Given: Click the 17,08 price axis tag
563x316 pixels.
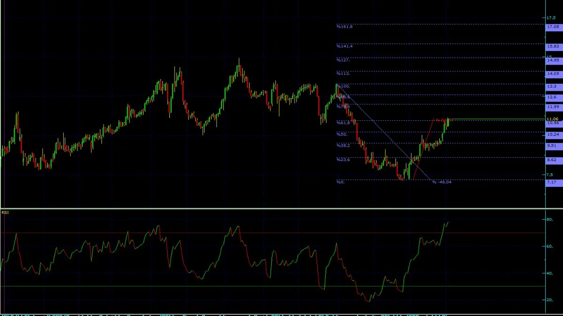Looking at the screenshot, I should (x=553, y=27).
